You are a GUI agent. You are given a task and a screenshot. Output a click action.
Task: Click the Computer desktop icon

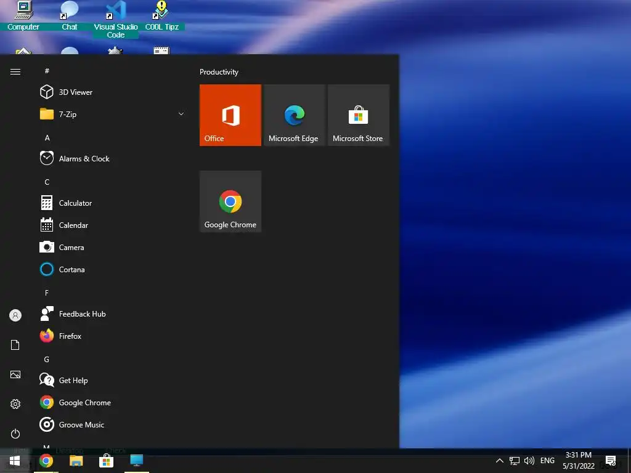tap(23, 16)
